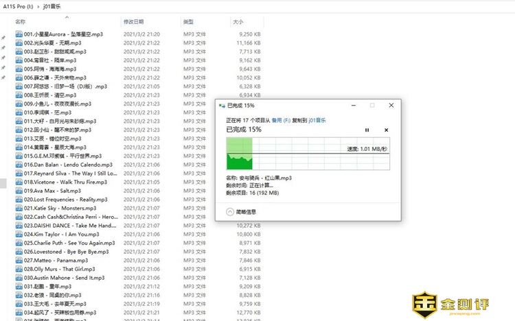The image size is (515, 321).
Task: Sort files by 大小 column header
Action: (x=238, y=22)
